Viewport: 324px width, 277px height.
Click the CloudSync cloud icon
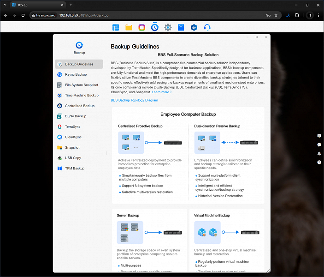pos(60,137)
